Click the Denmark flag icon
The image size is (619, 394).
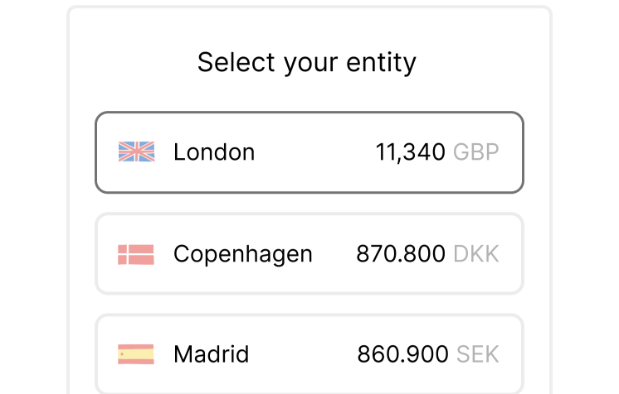(x=136, y=254)
